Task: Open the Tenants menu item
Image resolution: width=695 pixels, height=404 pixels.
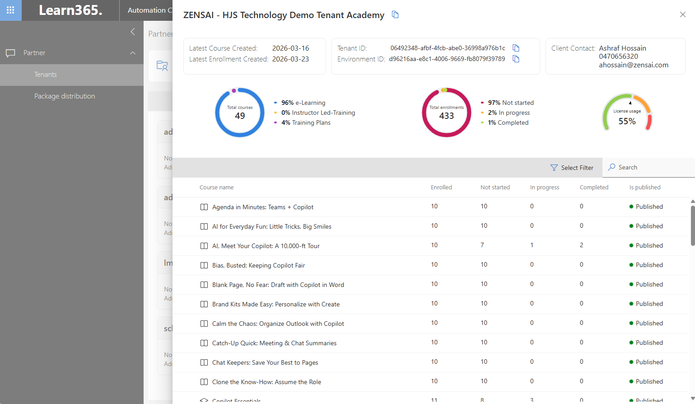Action: 72,75
